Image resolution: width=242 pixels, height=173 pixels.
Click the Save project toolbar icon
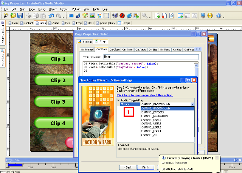(x=20, y=16)
